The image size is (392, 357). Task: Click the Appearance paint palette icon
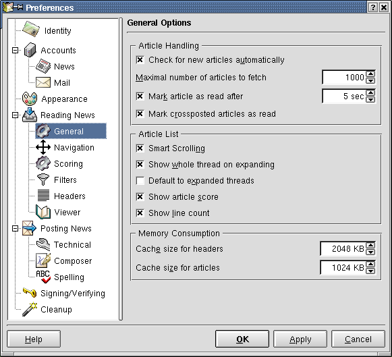(x=30, y=99)
